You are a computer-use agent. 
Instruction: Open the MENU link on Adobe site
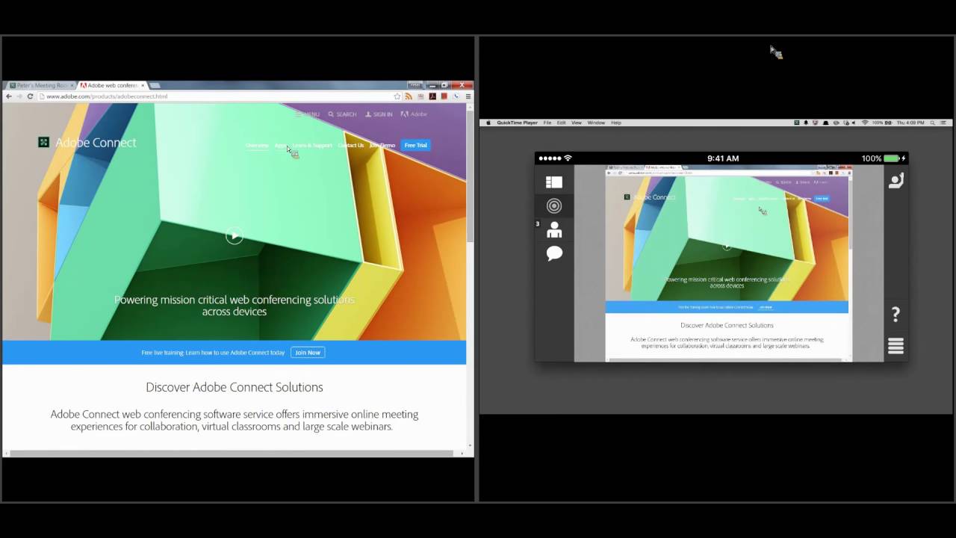point(307,114)
